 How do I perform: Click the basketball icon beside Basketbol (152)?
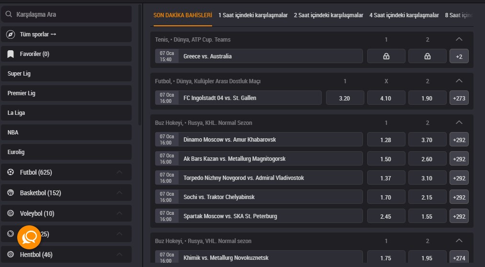pos(11,193)
